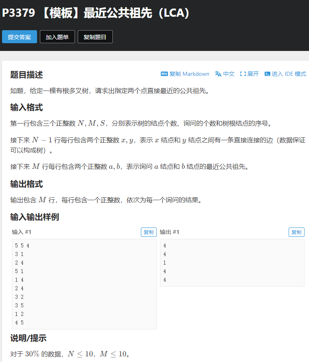The height and width of the screenshot is (362, 309).
Task: Click the 复制 Markdown text link
Action: [x=189, y=74]
